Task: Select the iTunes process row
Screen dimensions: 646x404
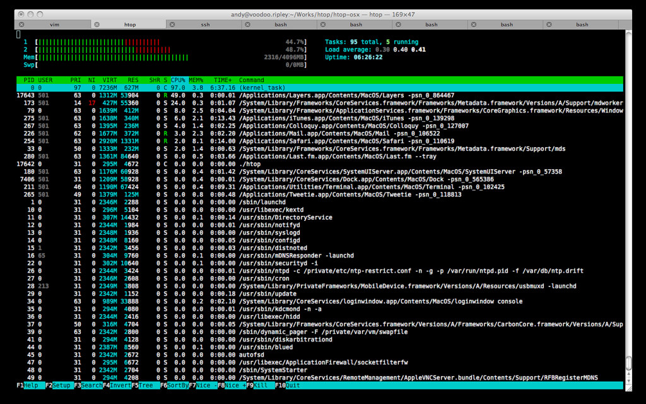Action: click(320, 118)
